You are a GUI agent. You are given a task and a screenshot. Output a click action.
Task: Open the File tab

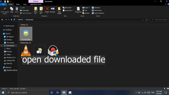(x=3, y=4)
